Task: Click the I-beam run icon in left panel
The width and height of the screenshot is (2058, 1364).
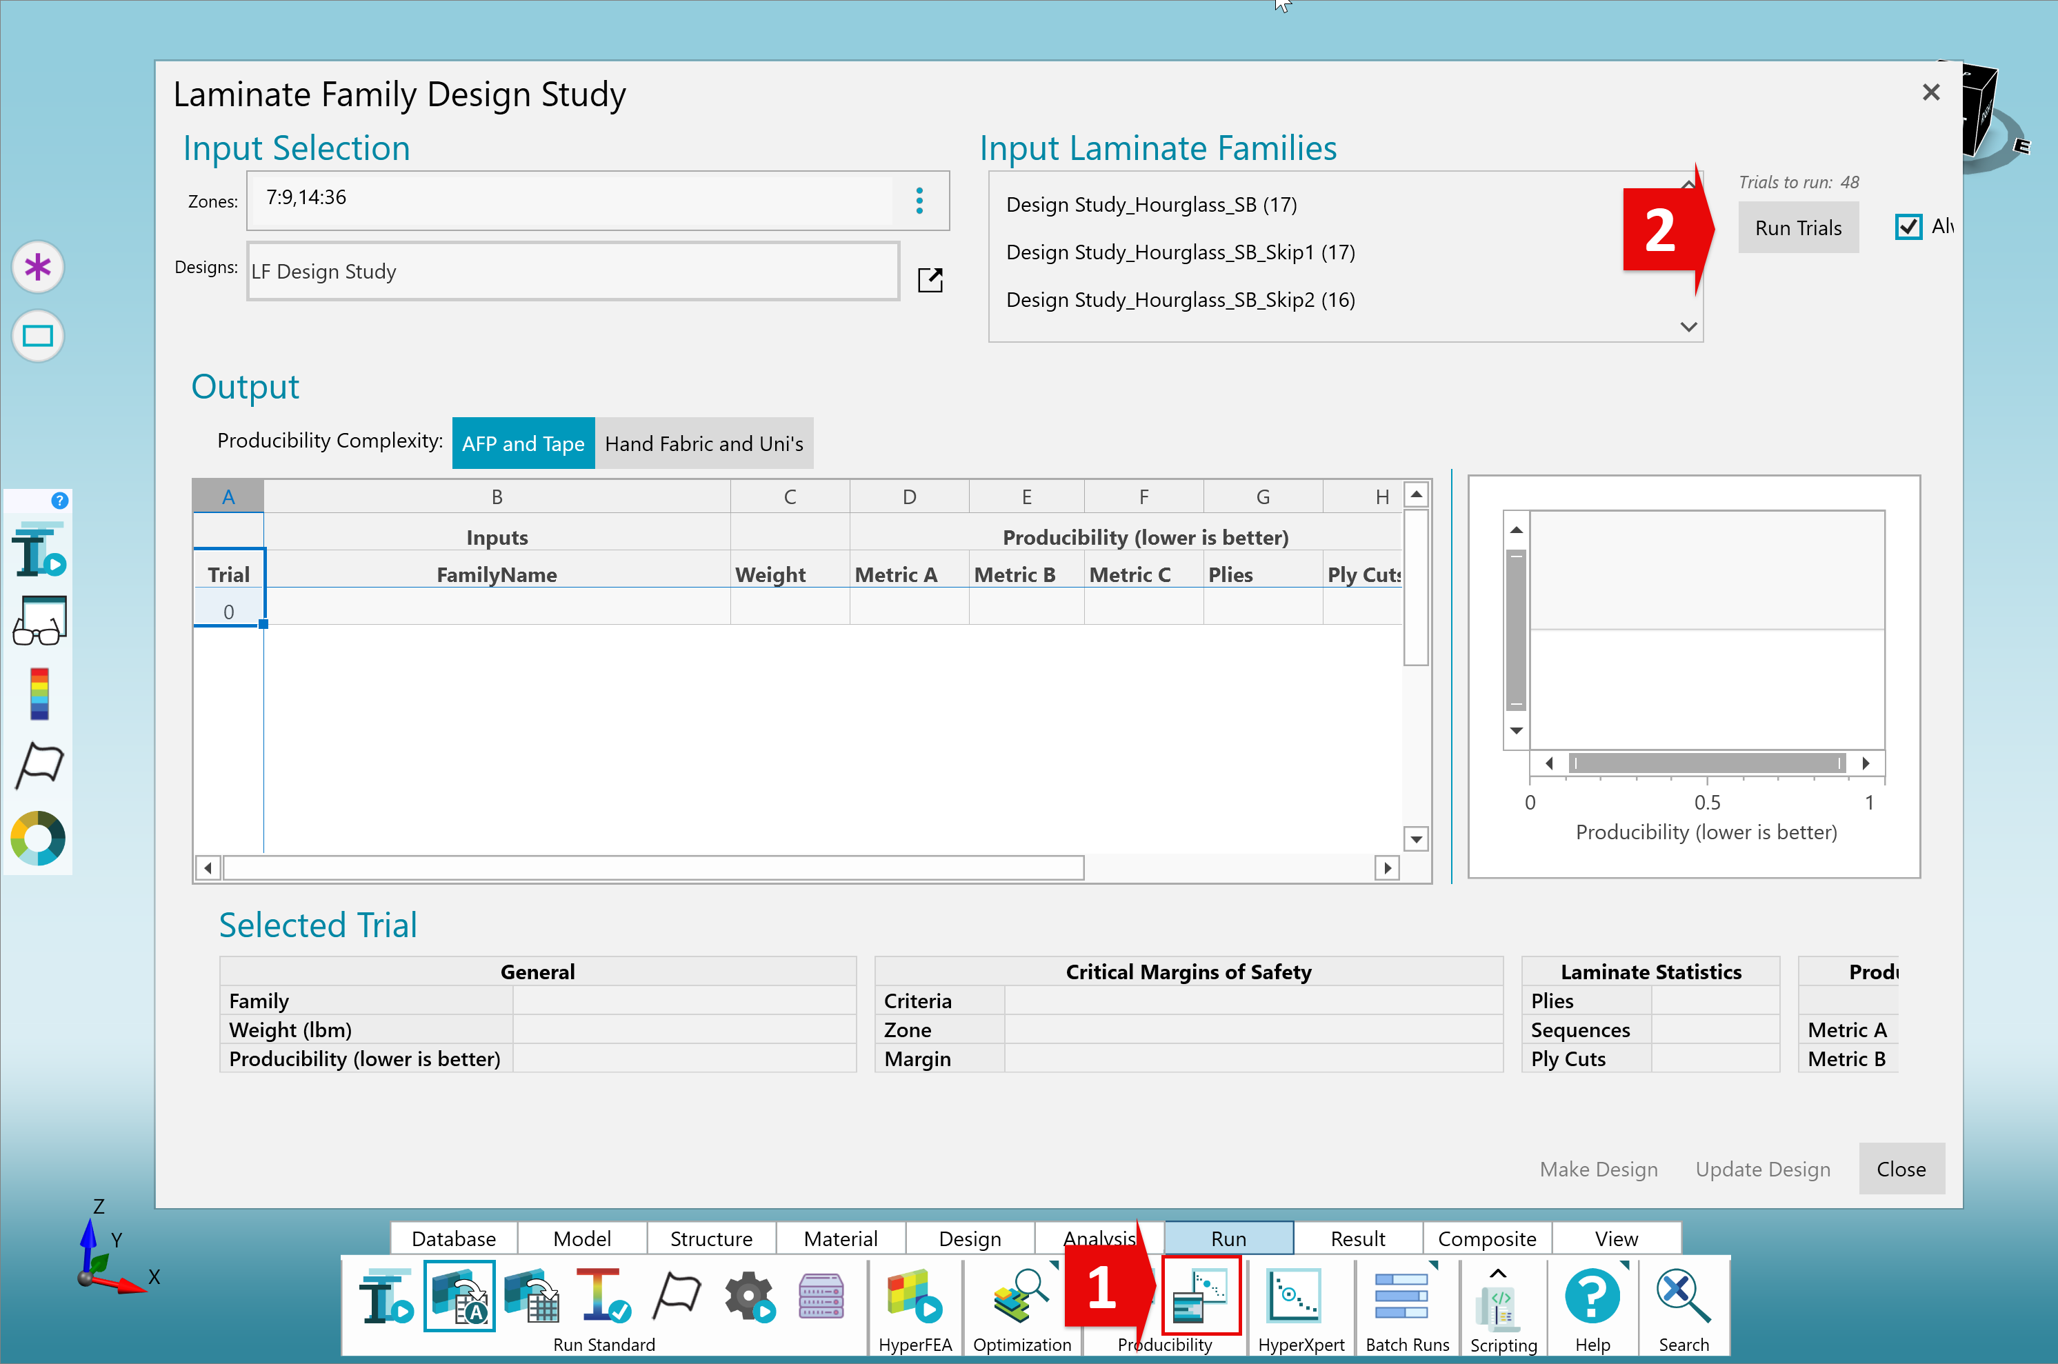Action: (x=39, y=550)
